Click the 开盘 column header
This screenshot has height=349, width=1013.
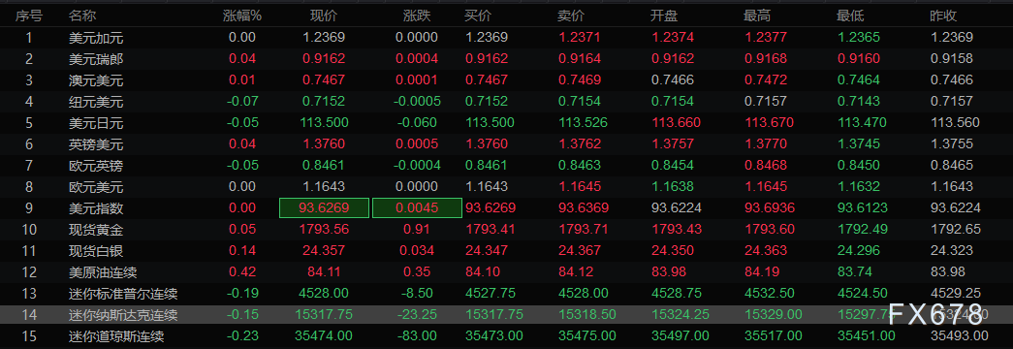[x=664, y=16]
